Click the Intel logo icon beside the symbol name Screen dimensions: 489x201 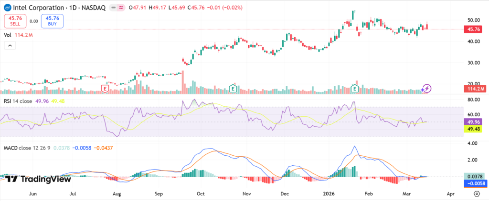pos(7,8)
